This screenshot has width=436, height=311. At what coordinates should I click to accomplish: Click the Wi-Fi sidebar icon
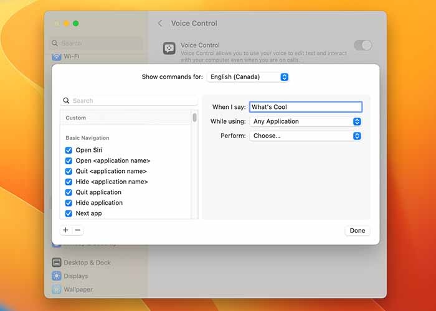[57, 57]
